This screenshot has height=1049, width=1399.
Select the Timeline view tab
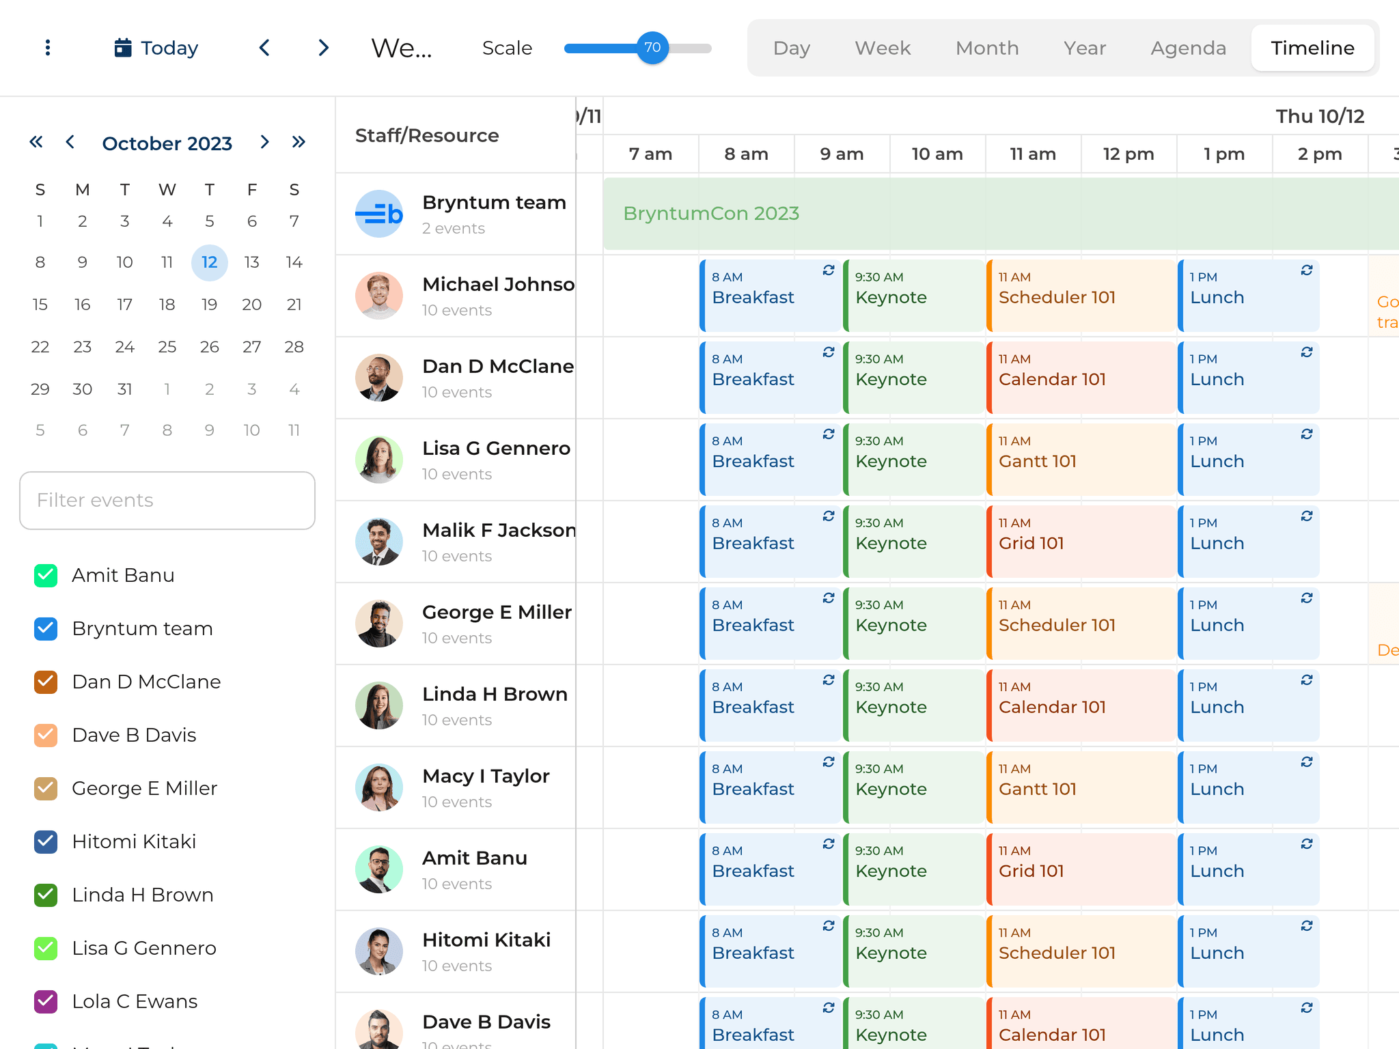[x=1312, y=48]
